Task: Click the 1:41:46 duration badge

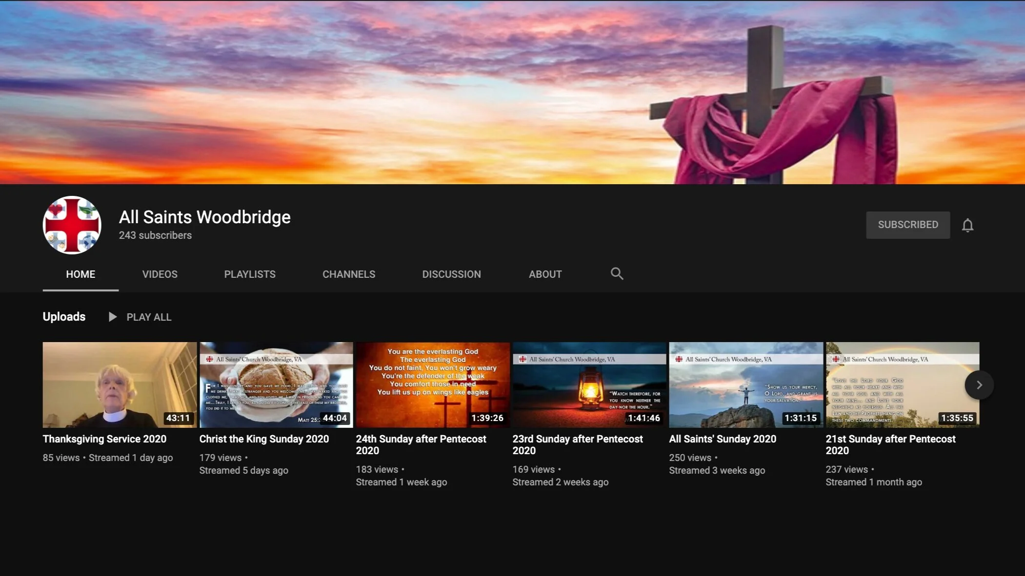Action: point(644,418)
